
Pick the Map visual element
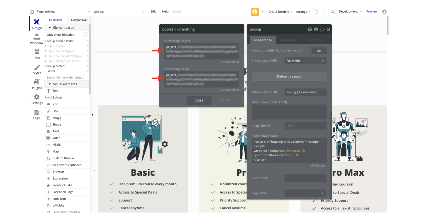point(67,151)
